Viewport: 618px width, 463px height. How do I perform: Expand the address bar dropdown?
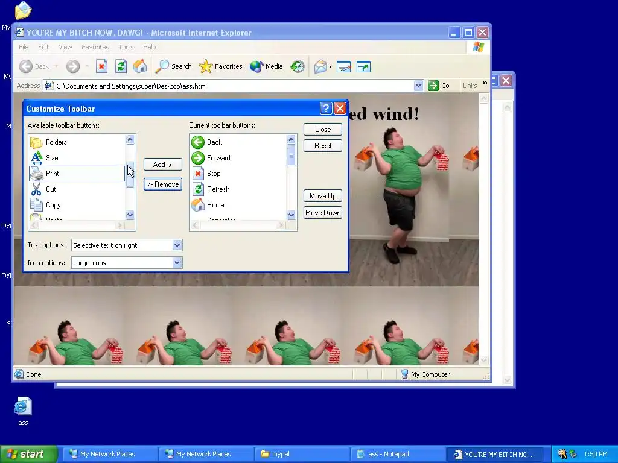pos(419,86)
